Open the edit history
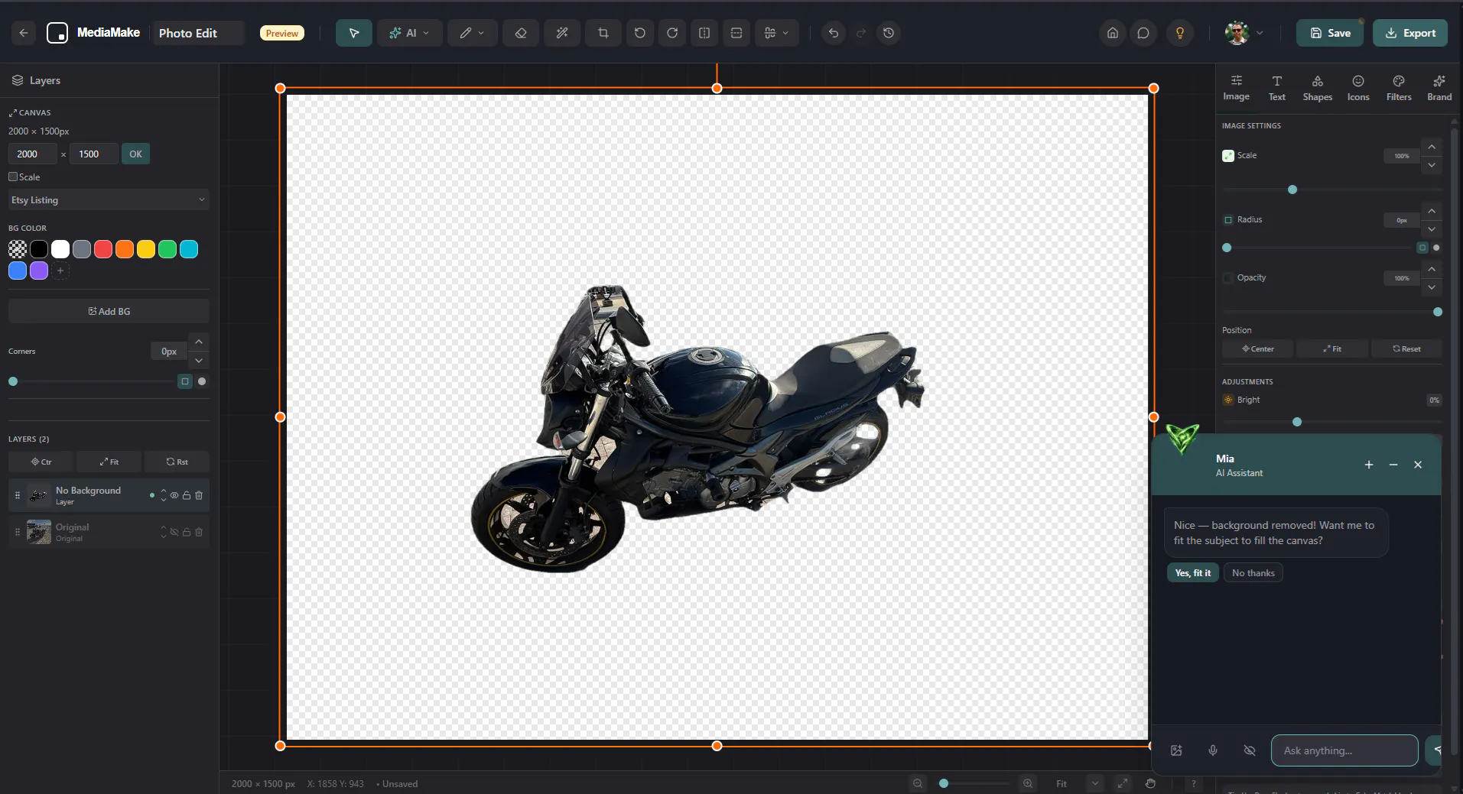The image size is (1463, 794). pos(889,33)
